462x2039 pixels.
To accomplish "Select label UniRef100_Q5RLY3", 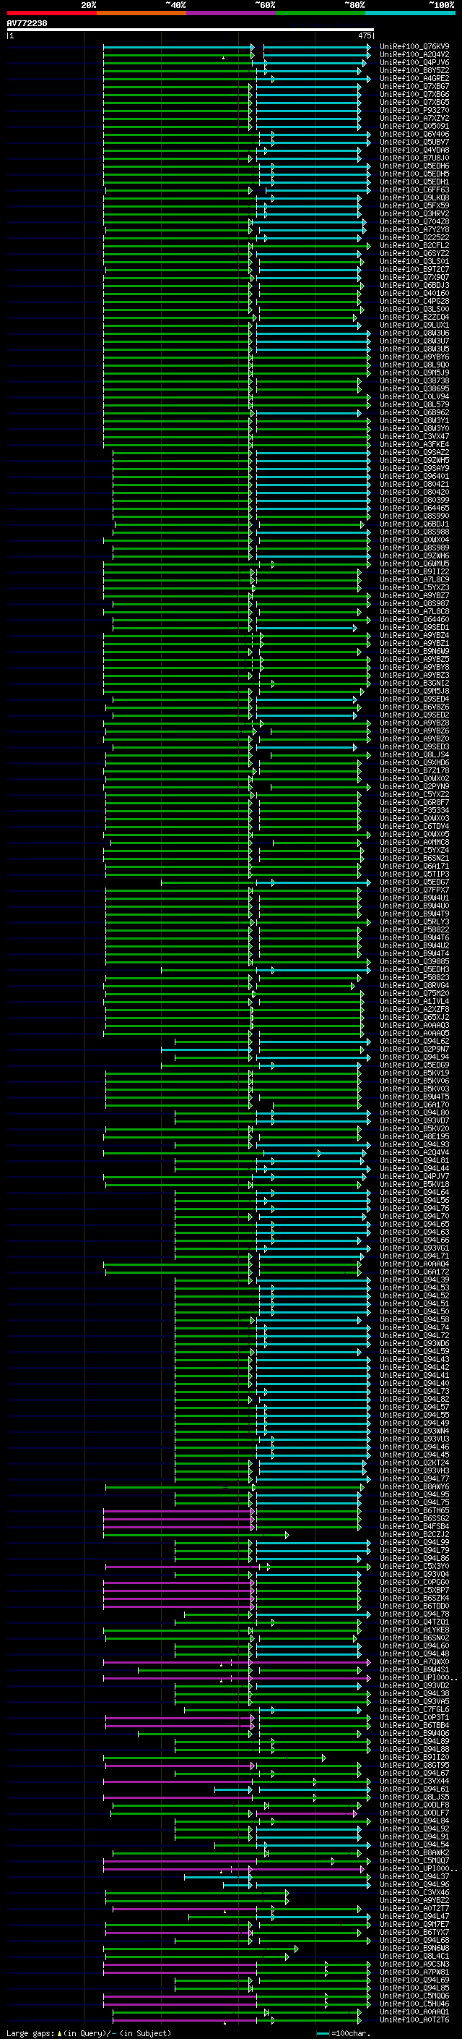I will (414, 922).
